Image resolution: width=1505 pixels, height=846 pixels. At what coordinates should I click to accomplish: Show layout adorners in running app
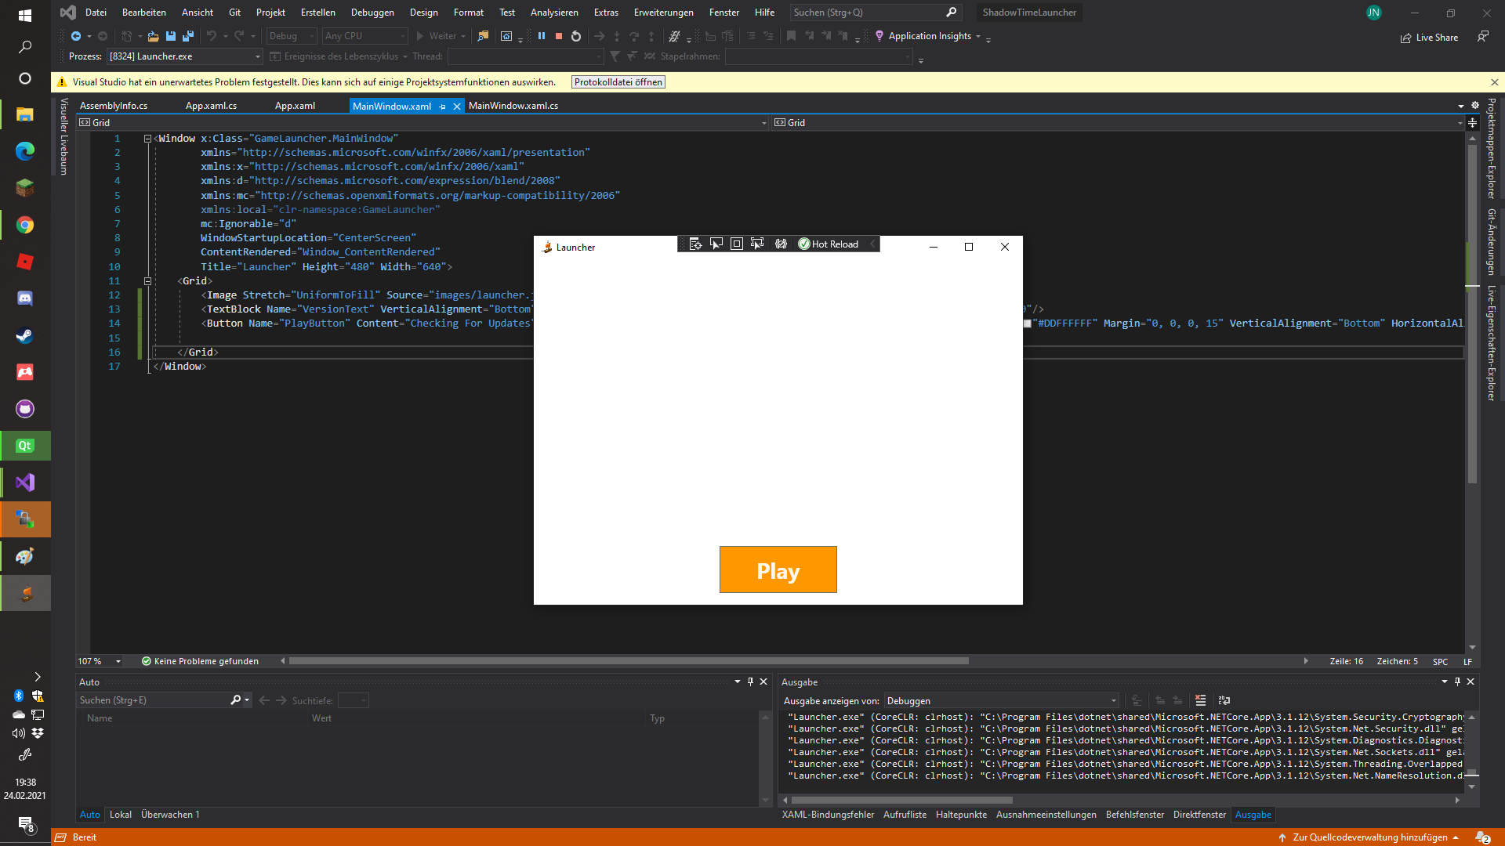736,244
